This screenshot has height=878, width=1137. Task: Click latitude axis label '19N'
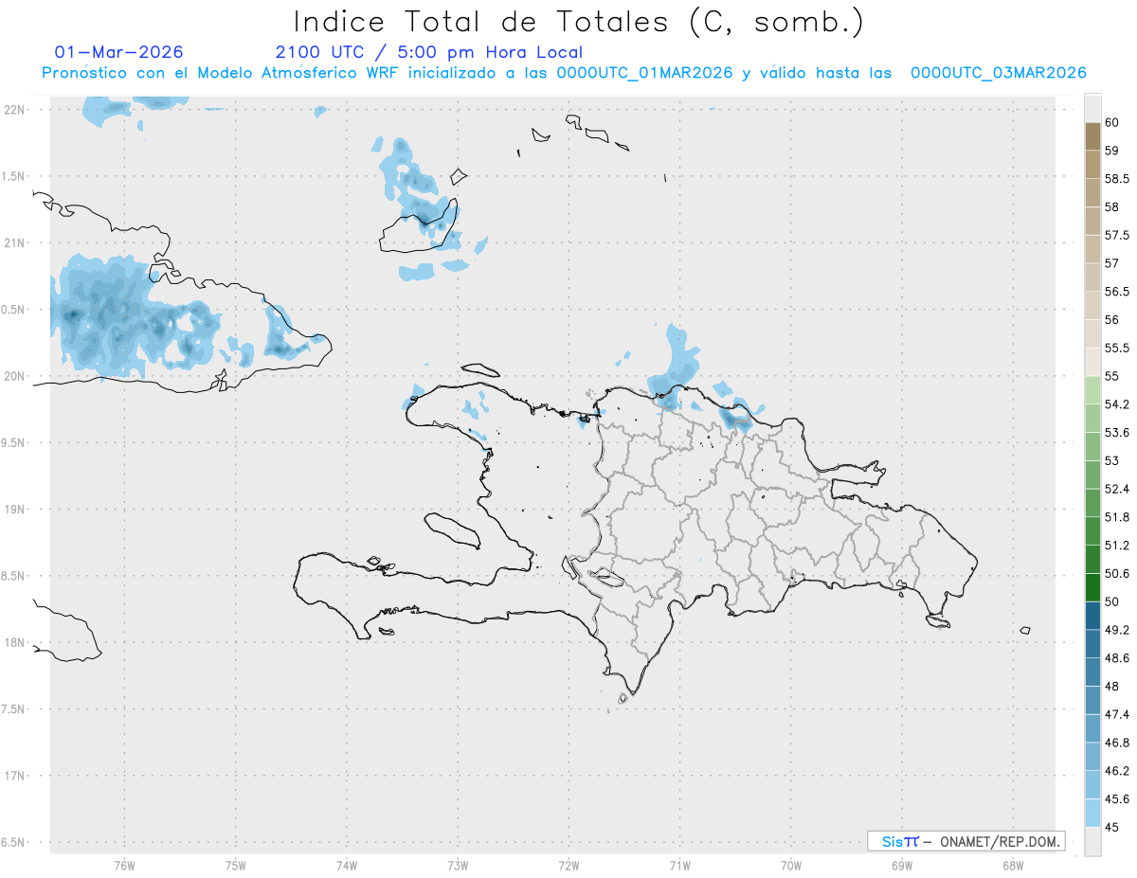[x=14, y=510]
